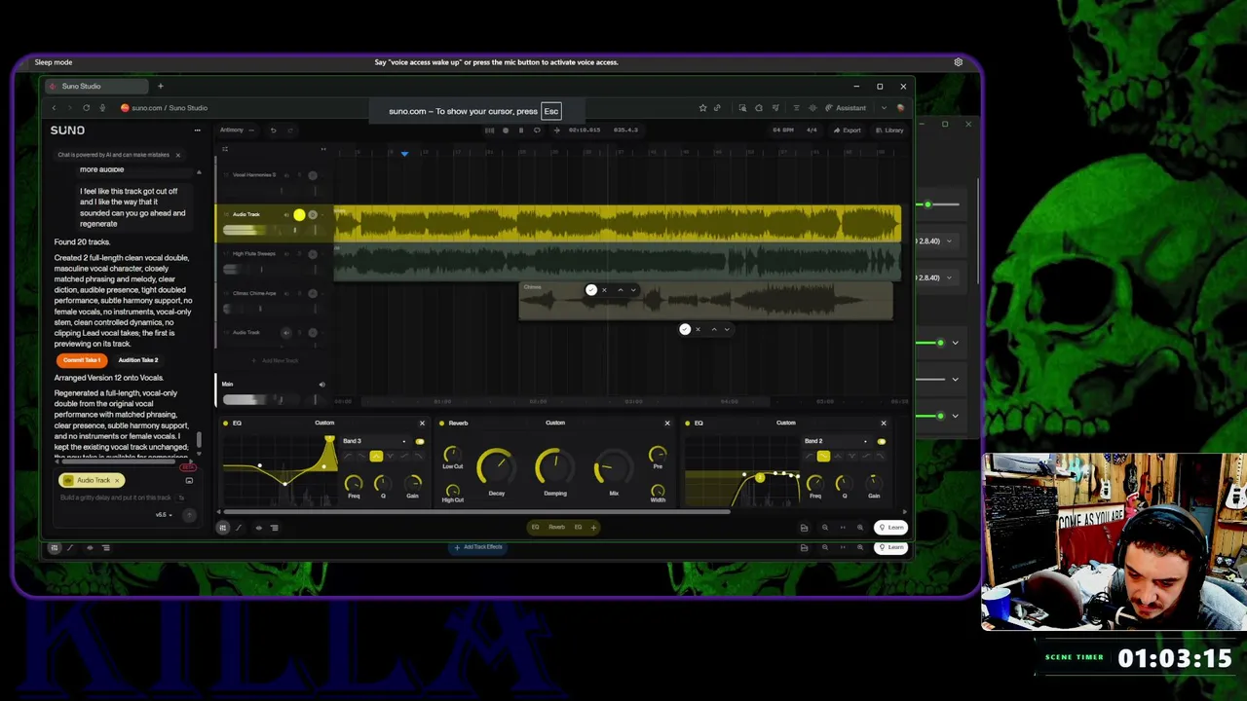Go to the next take on Chimes clip

(x=633, y=290)
